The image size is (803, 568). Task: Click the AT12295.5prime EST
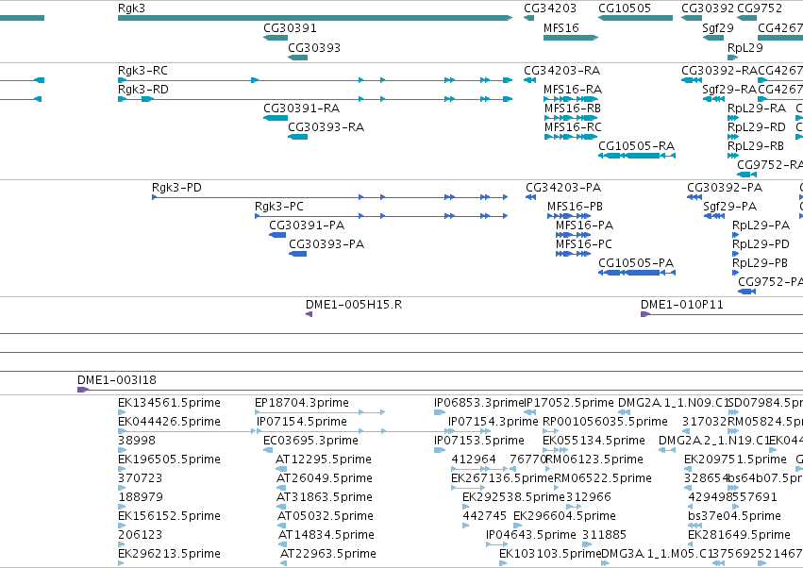280,469
